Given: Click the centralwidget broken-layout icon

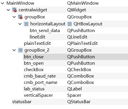Looking at the screenshot, I should [15, 10].
